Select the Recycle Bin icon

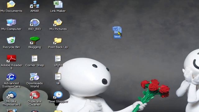click(x=11, y=40)
